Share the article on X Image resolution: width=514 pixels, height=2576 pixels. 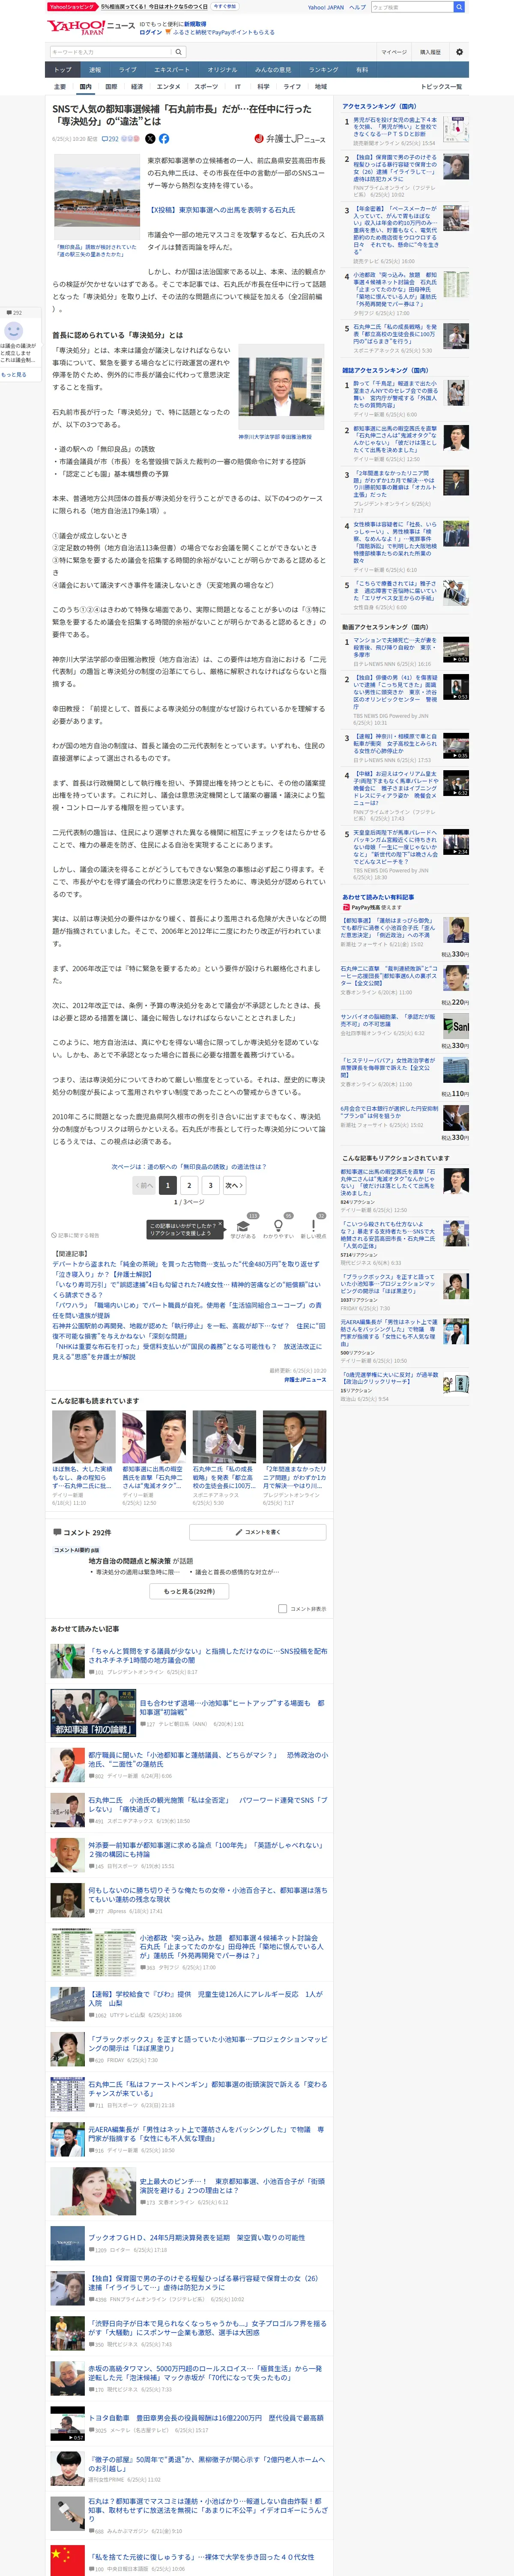(x=152, y=139)
